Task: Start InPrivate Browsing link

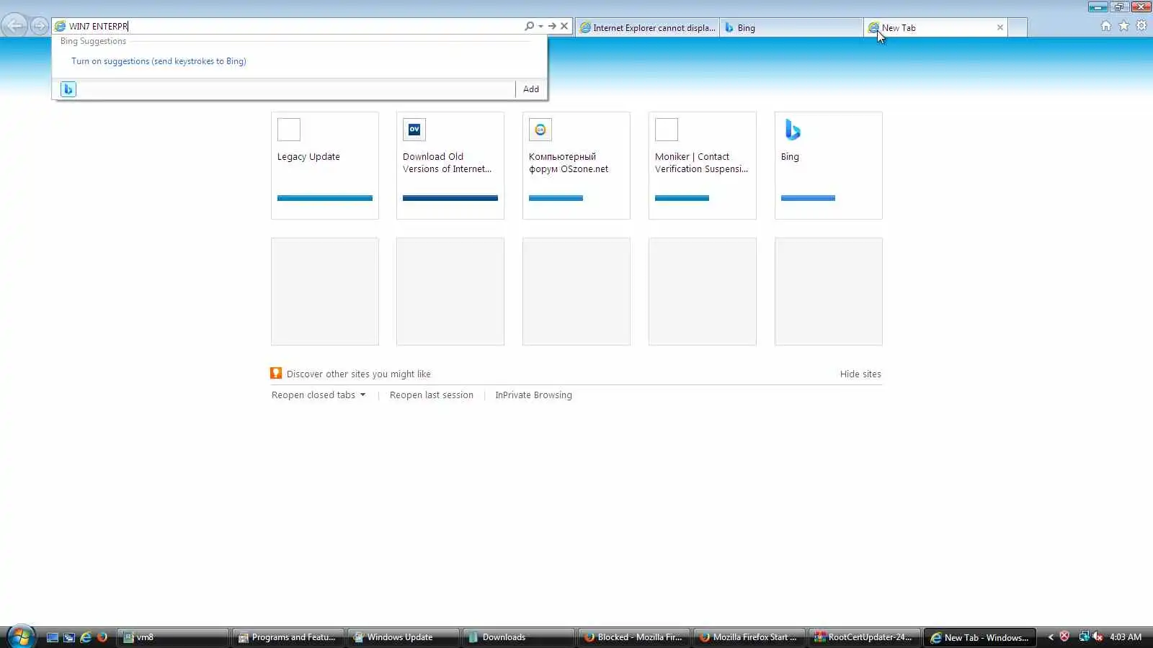Action: (533, 395)
